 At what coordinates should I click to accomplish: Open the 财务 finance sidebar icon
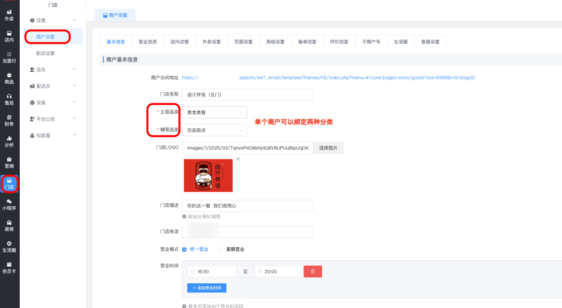(x=9, y=120)
